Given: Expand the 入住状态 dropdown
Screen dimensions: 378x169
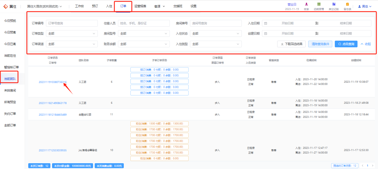Looking at the screenshot, I should point(216,33).
